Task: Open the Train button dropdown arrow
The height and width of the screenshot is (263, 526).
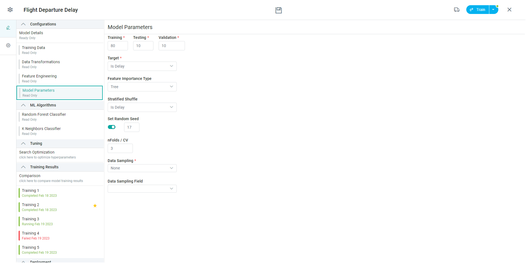Action: point(493,10)
